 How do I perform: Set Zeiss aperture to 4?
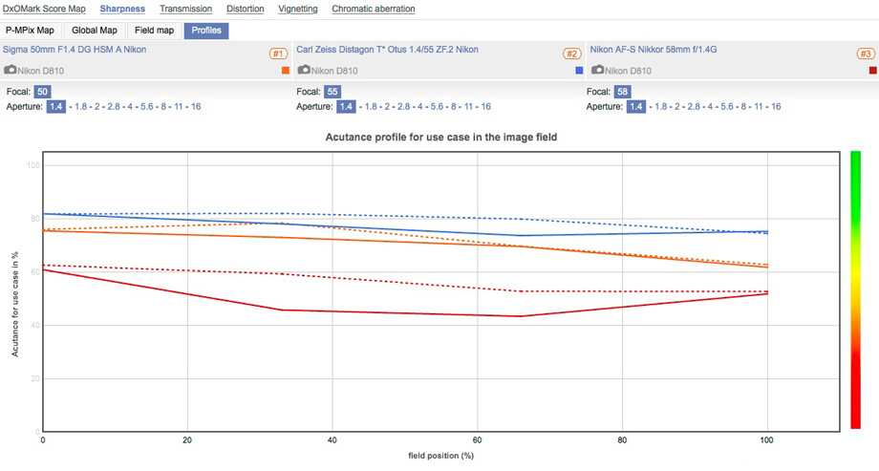[x=419, y=107]
